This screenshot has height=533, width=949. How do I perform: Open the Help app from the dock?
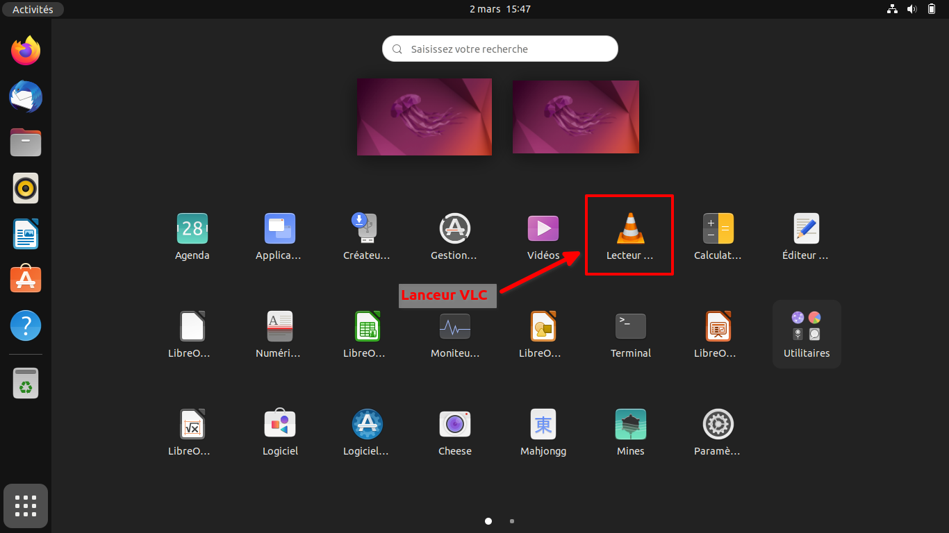pos(25,325)
